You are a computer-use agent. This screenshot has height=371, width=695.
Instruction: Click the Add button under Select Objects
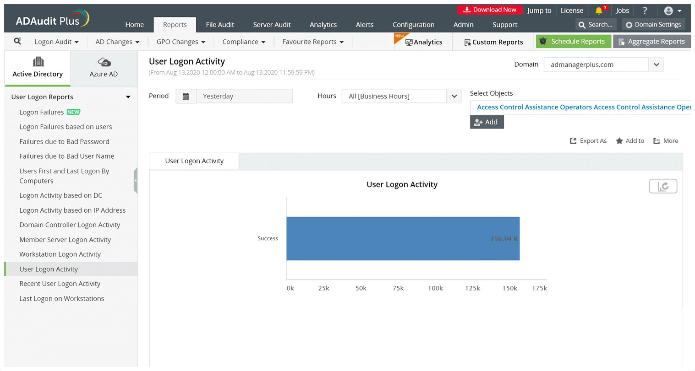tap(487, 122)
